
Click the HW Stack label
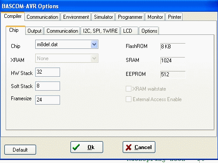coord(22,73)
